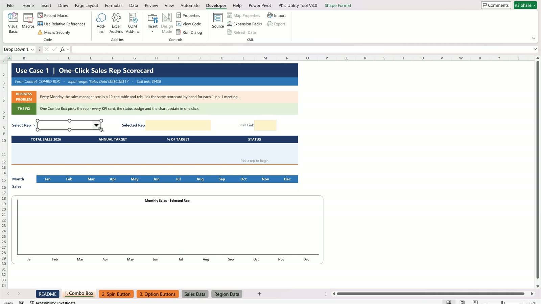This screenshot has height=304, width=541.
Task: Switch to 2. Spin Button sheet
Action: 116,294
